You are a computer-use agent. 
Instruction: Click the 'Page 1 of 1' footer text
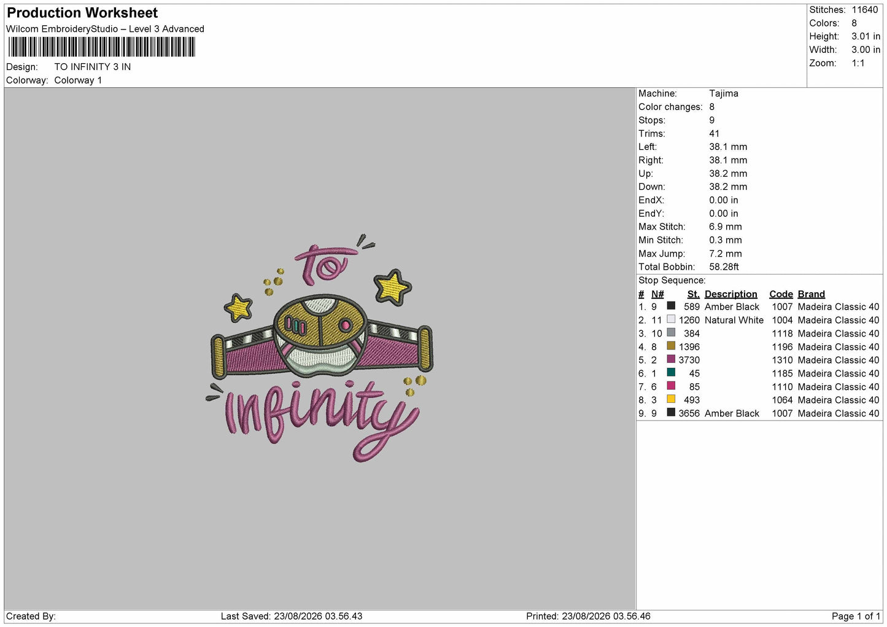(x=856, y=616)
